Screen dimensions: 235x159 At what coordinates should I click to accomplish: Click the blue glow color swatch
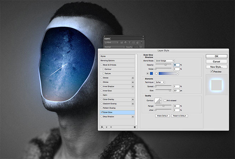[x=151, y=73]
